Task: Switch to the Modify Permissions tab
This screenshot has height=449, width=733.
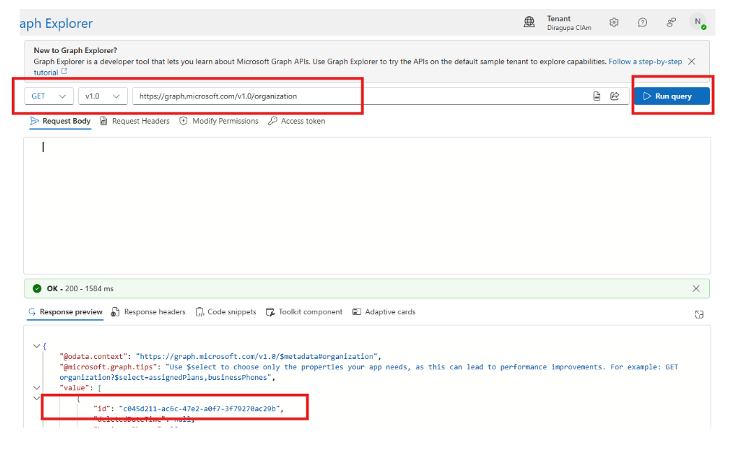Action: [219, 121]
